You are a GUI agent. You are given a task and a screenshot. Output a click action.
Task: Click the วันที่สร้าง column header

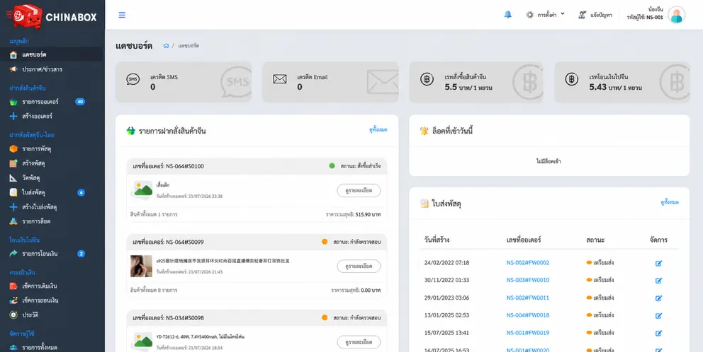click(437, 240)
